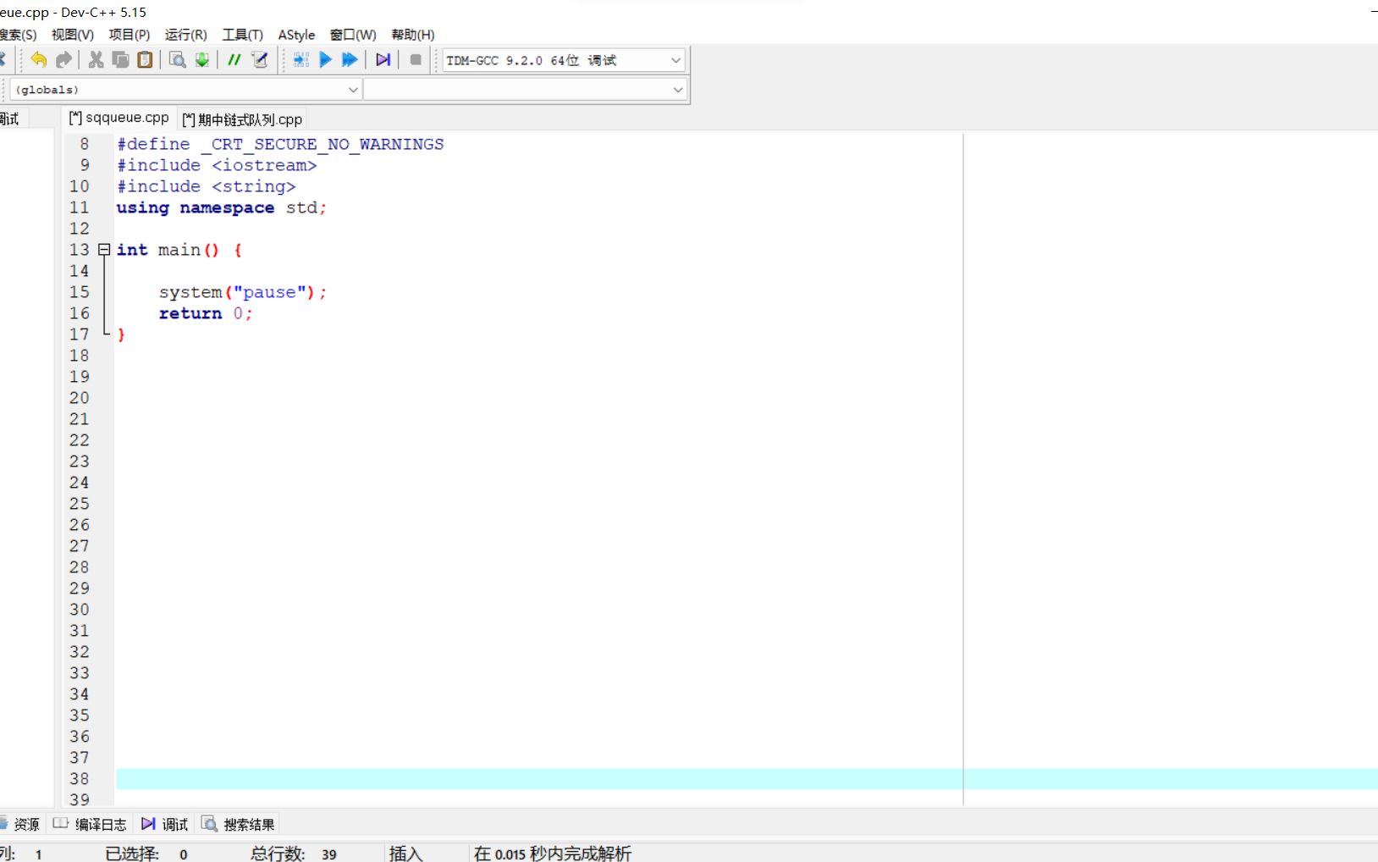Image resolution: width=1378 pixels, height=862 pixels.
Task: Click the Compile and Run double-arrow icon
Action: [350, 59]
